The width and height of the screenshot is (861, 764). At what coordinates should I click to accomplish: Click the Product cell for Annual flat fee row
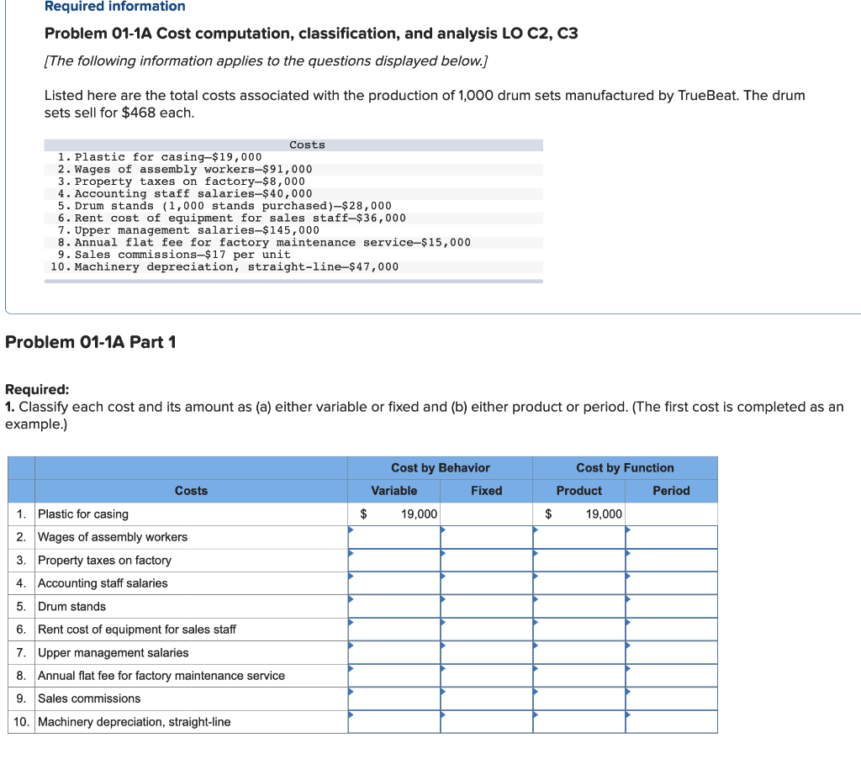coord(578,675)
